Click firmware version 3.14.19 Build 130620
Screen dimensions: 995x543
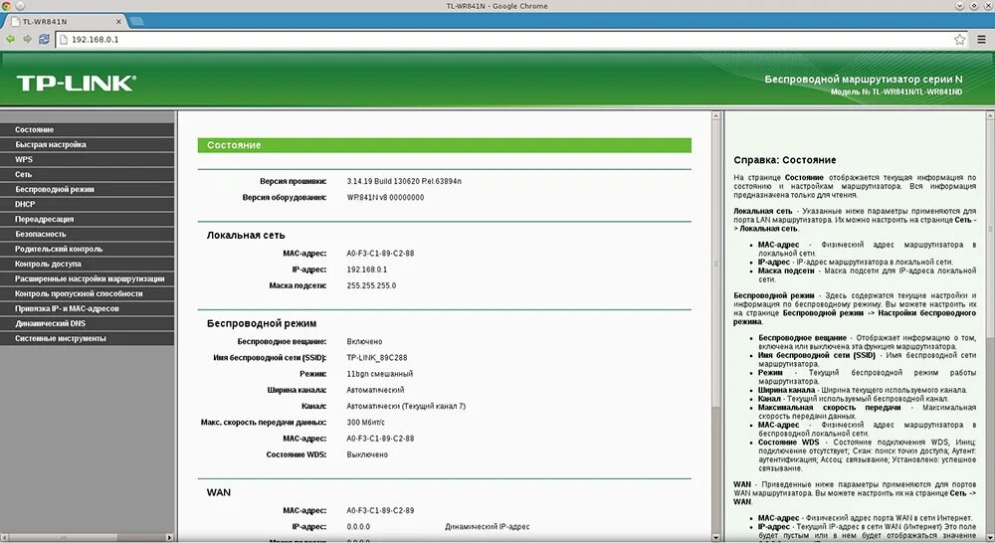coord(404,181)
